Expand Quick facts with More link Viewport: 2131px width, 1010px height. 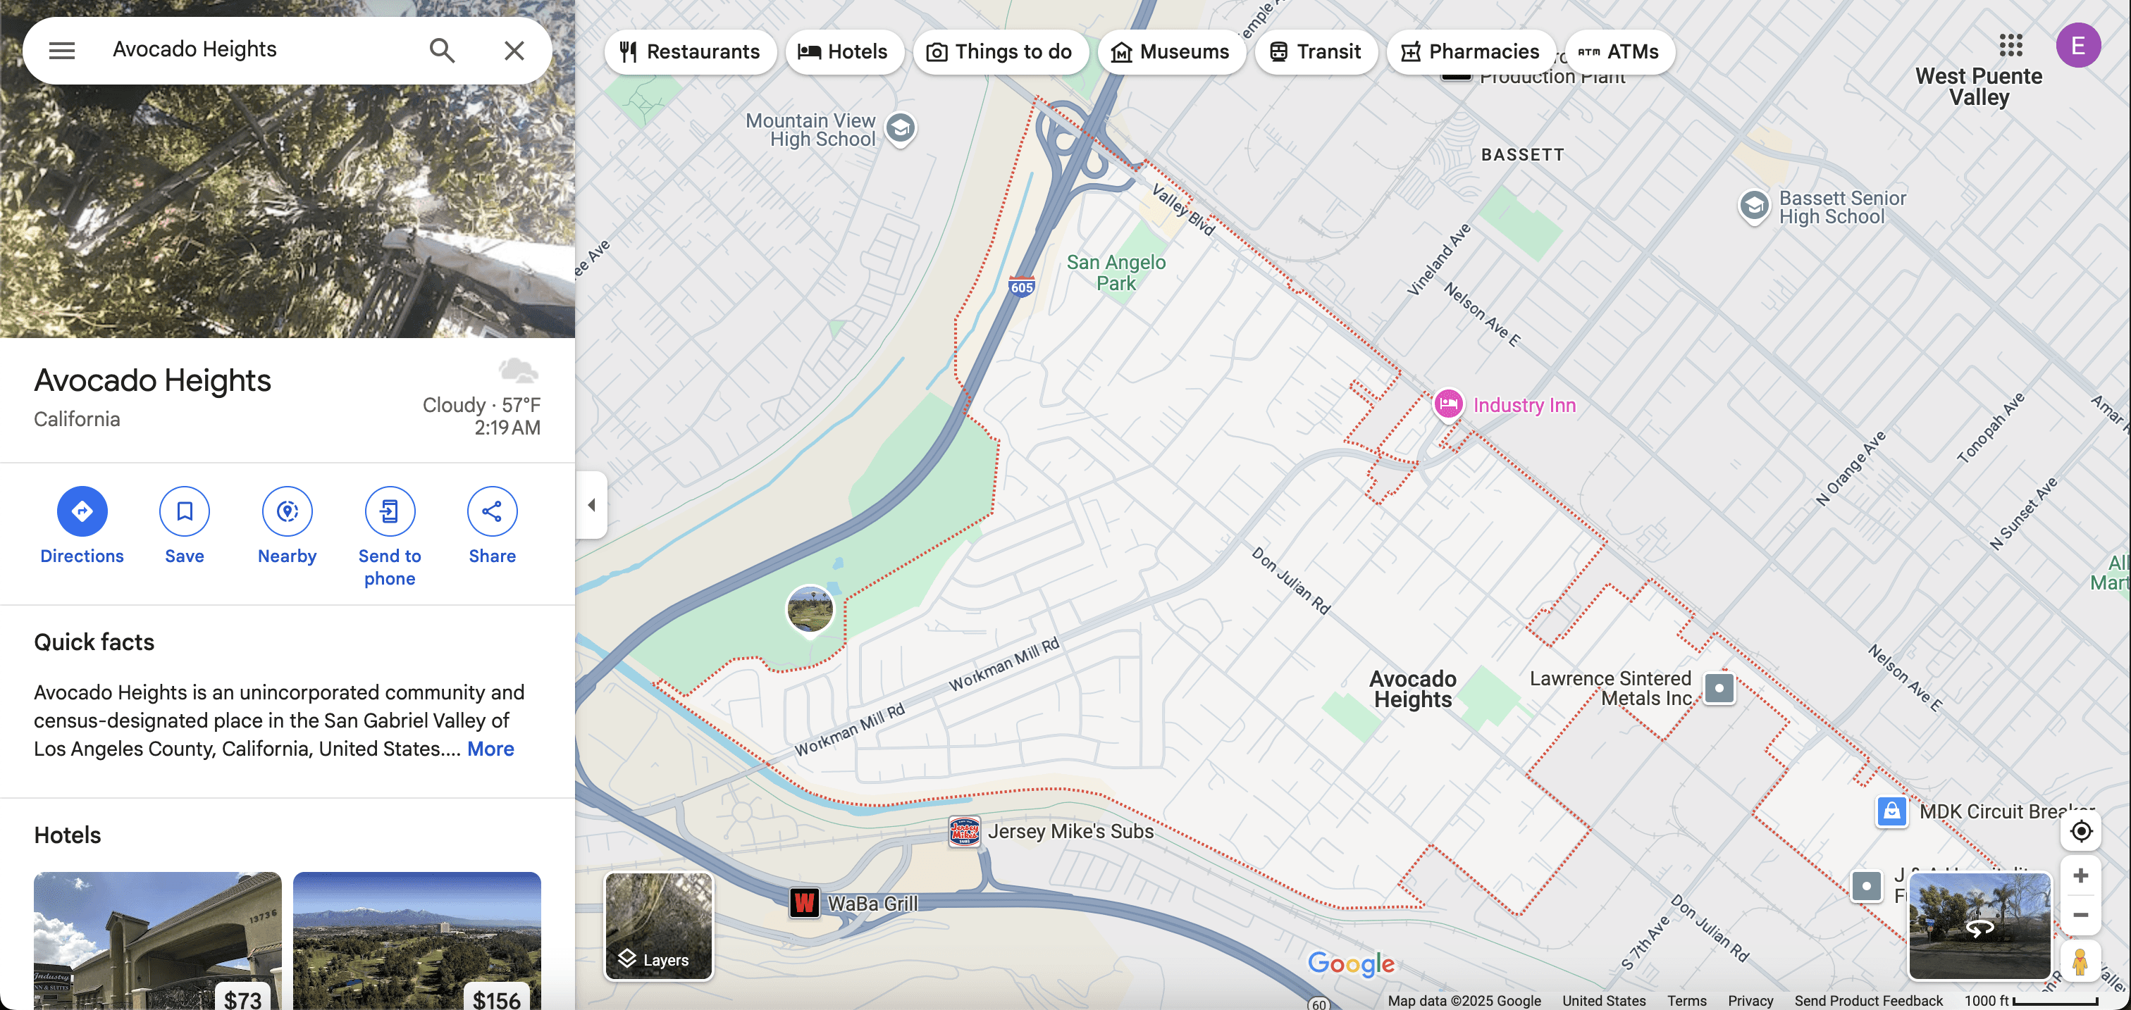point(490,749)
